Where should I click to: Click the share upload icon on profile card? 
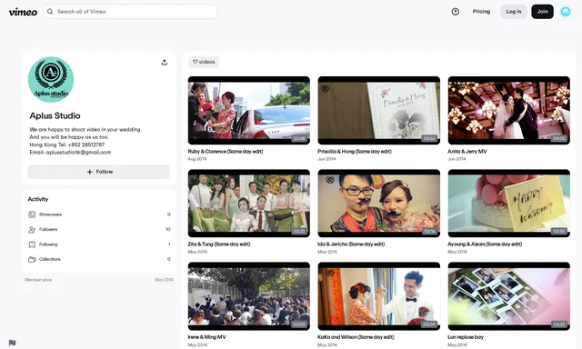click(x=165, y=63)
